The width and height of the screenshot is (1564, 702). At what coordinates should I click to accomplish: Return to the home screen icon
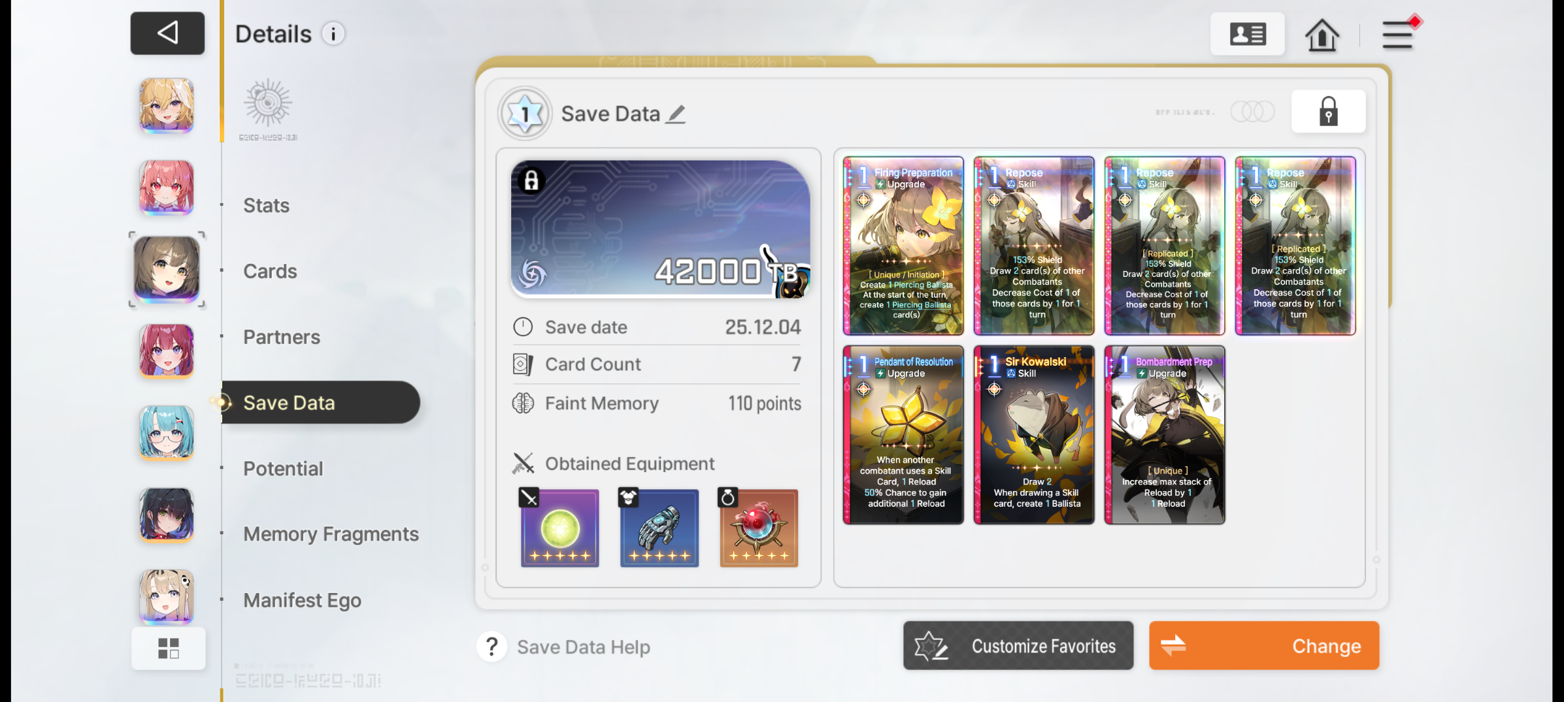click(x=1322, y=35)
